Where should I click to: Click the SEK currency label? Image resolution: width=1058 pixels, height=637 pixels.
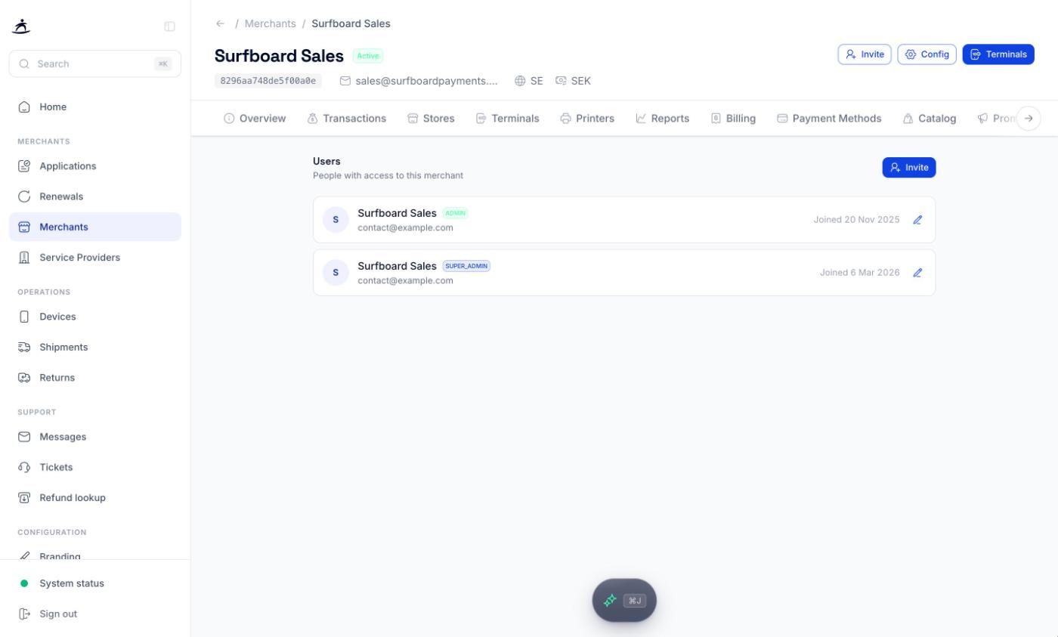573,81
